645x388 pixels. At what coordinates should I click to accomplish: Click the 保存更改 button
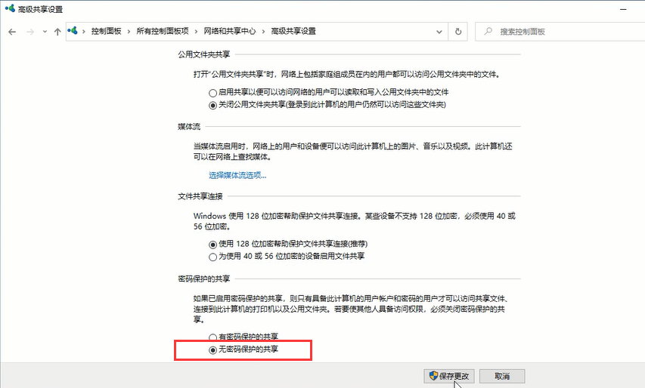pyautogui.click(x=449, y=376)
